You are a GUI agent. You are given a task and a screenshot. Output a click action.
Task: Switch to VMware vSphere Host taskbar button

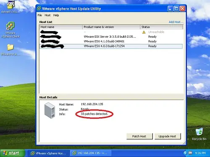[x=48, y=153]
